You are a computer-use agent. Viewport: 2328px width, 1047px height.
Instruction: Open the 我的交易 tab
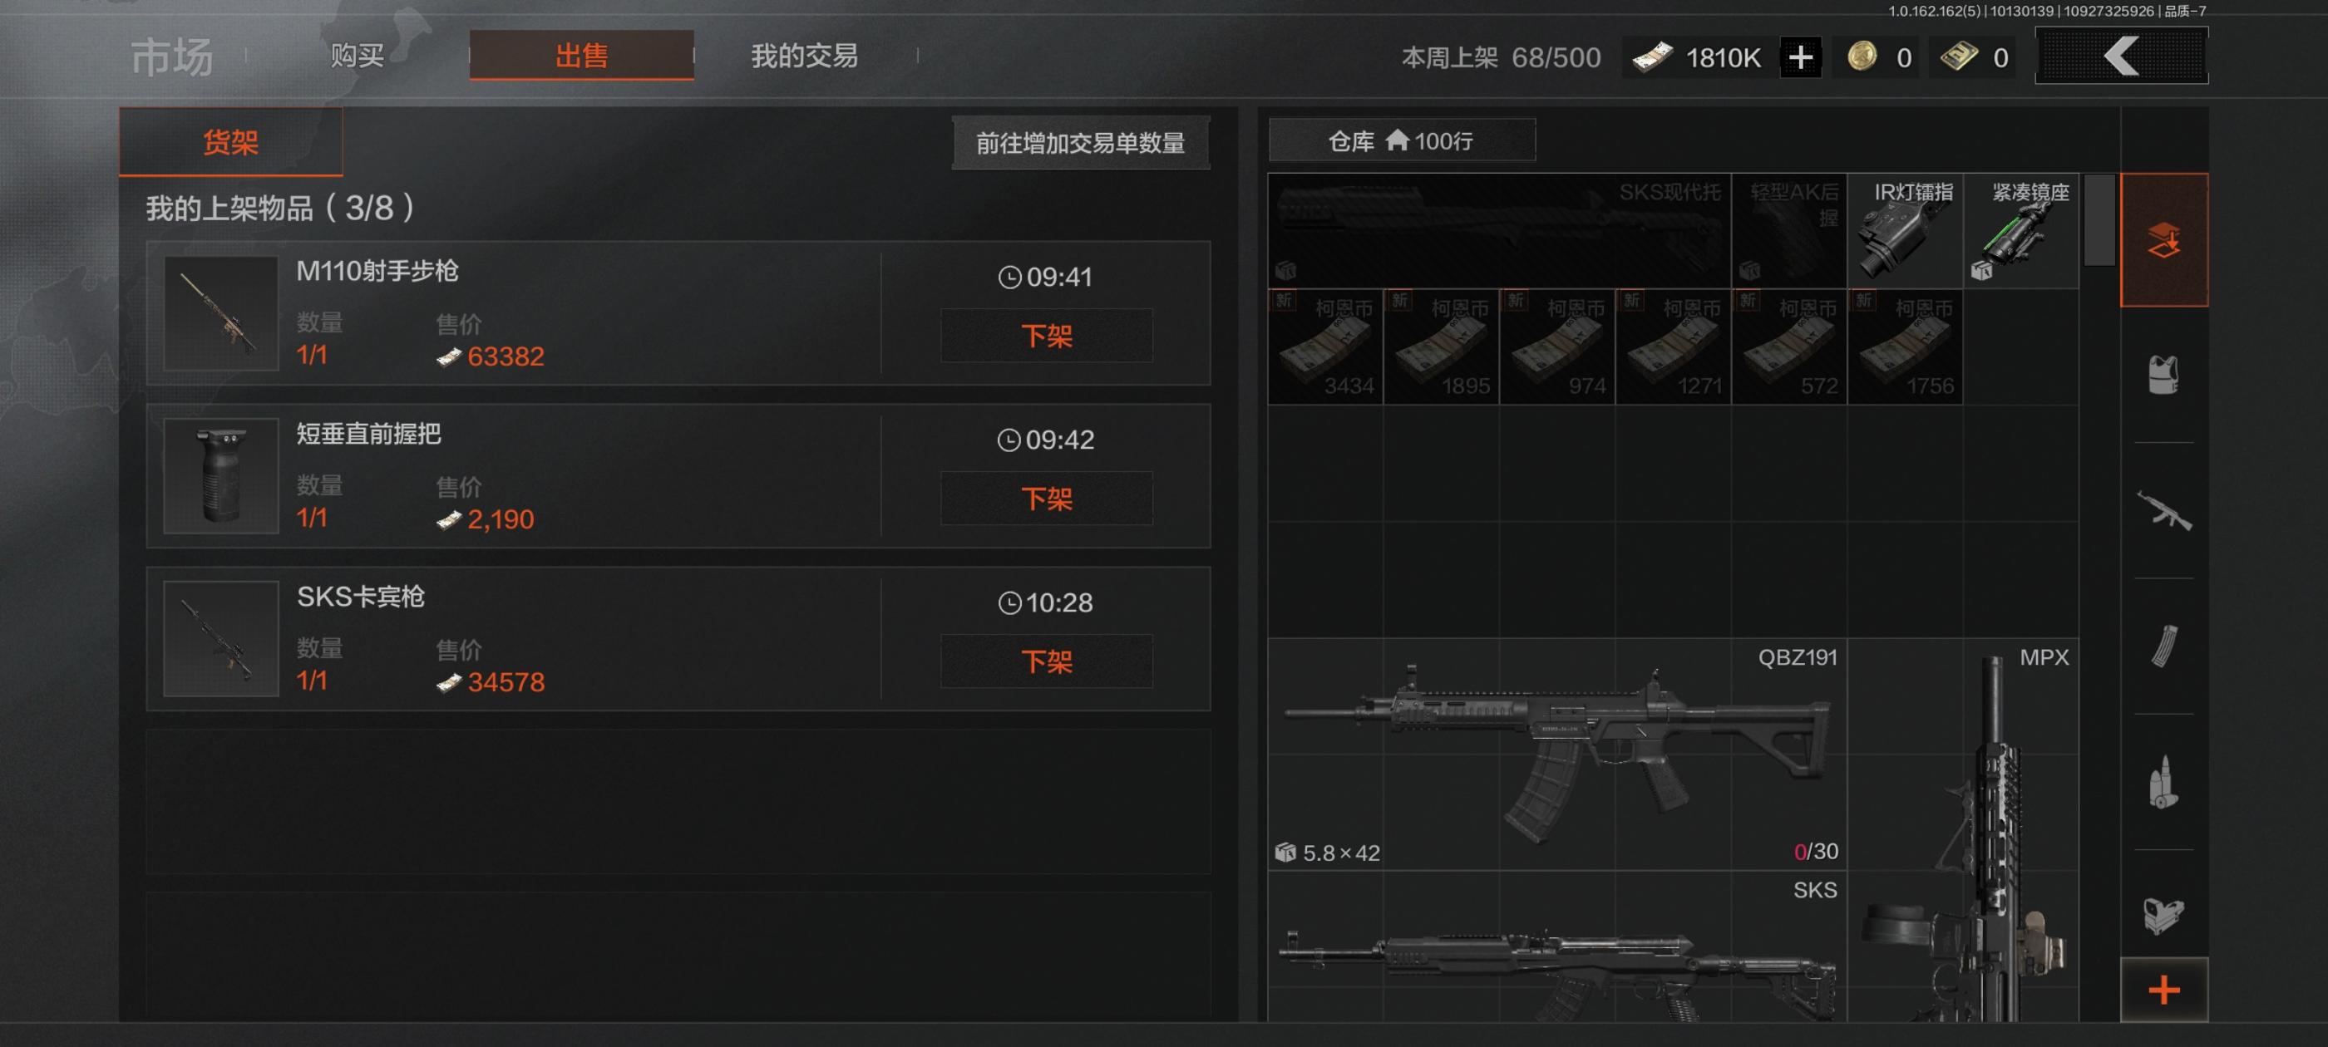pyautogui.click(x=804, y=56)
